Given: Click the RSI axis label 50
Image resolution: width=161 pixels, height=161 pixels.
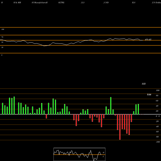Looking at the screenshot, I should coord(2,42).
